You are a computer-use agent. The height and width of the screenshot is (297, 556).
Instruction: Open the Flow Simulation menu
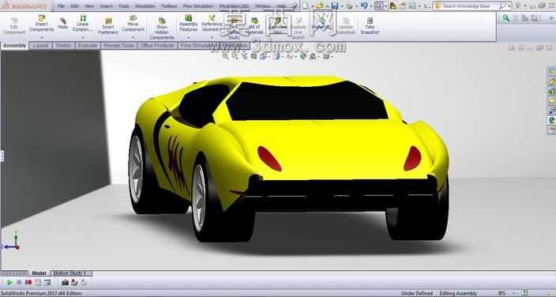click(198, 6)
